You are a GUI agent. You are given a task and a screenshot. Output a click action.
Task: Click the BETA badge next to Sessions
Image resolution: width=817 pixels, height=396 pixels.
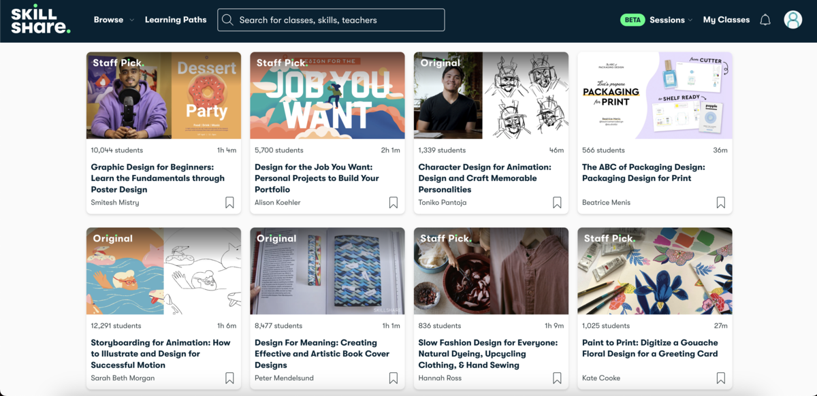632,20
